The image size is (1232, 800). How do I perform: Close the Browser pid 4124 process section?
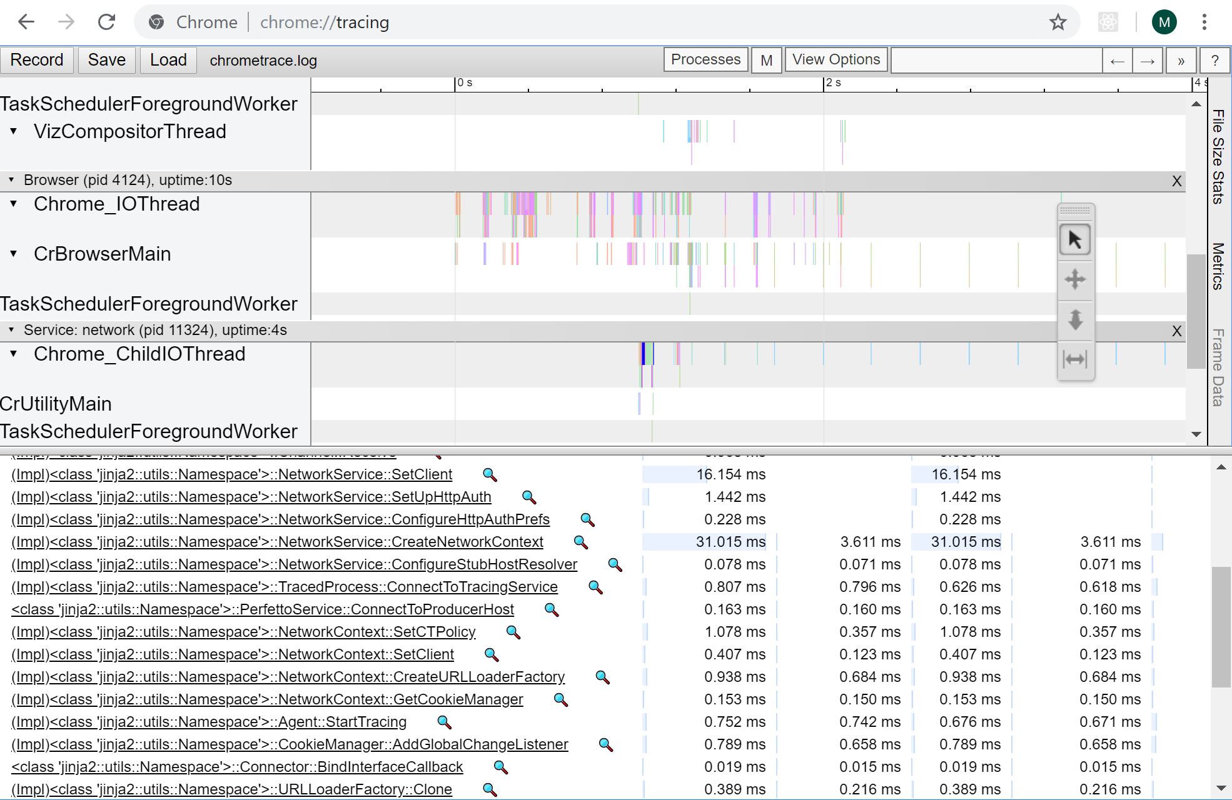coord(1176,181)
